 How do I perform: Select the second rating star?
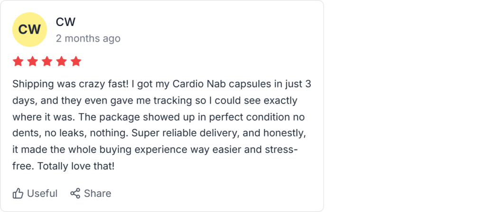click(x=33, y=62)
